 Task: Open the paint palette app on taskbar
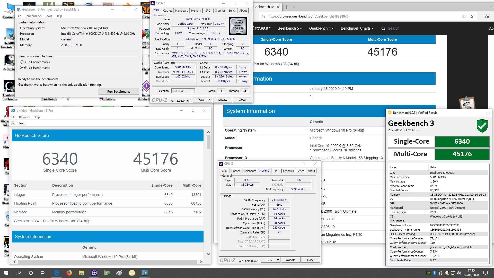[119, 273]
